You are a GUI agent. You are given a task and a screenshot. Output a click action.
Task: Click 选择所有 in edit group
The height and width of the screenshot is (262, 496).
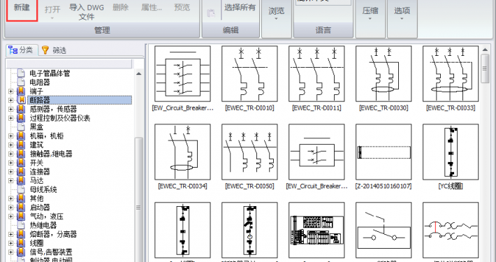[x=240, y=8]
